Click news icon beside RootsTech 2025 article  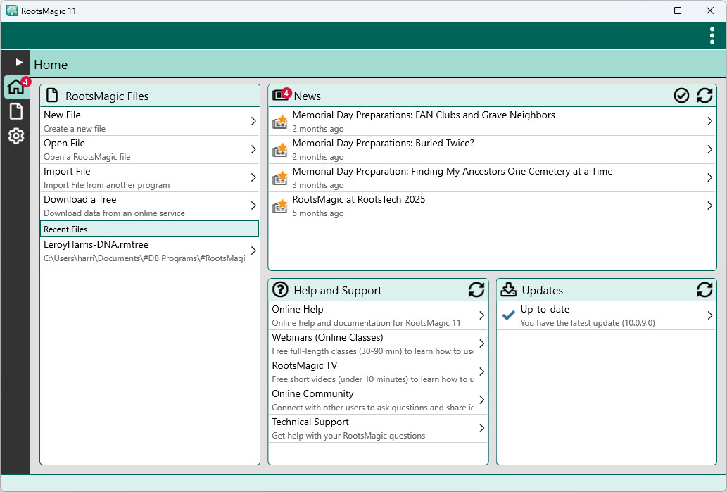tap(279, 206)
